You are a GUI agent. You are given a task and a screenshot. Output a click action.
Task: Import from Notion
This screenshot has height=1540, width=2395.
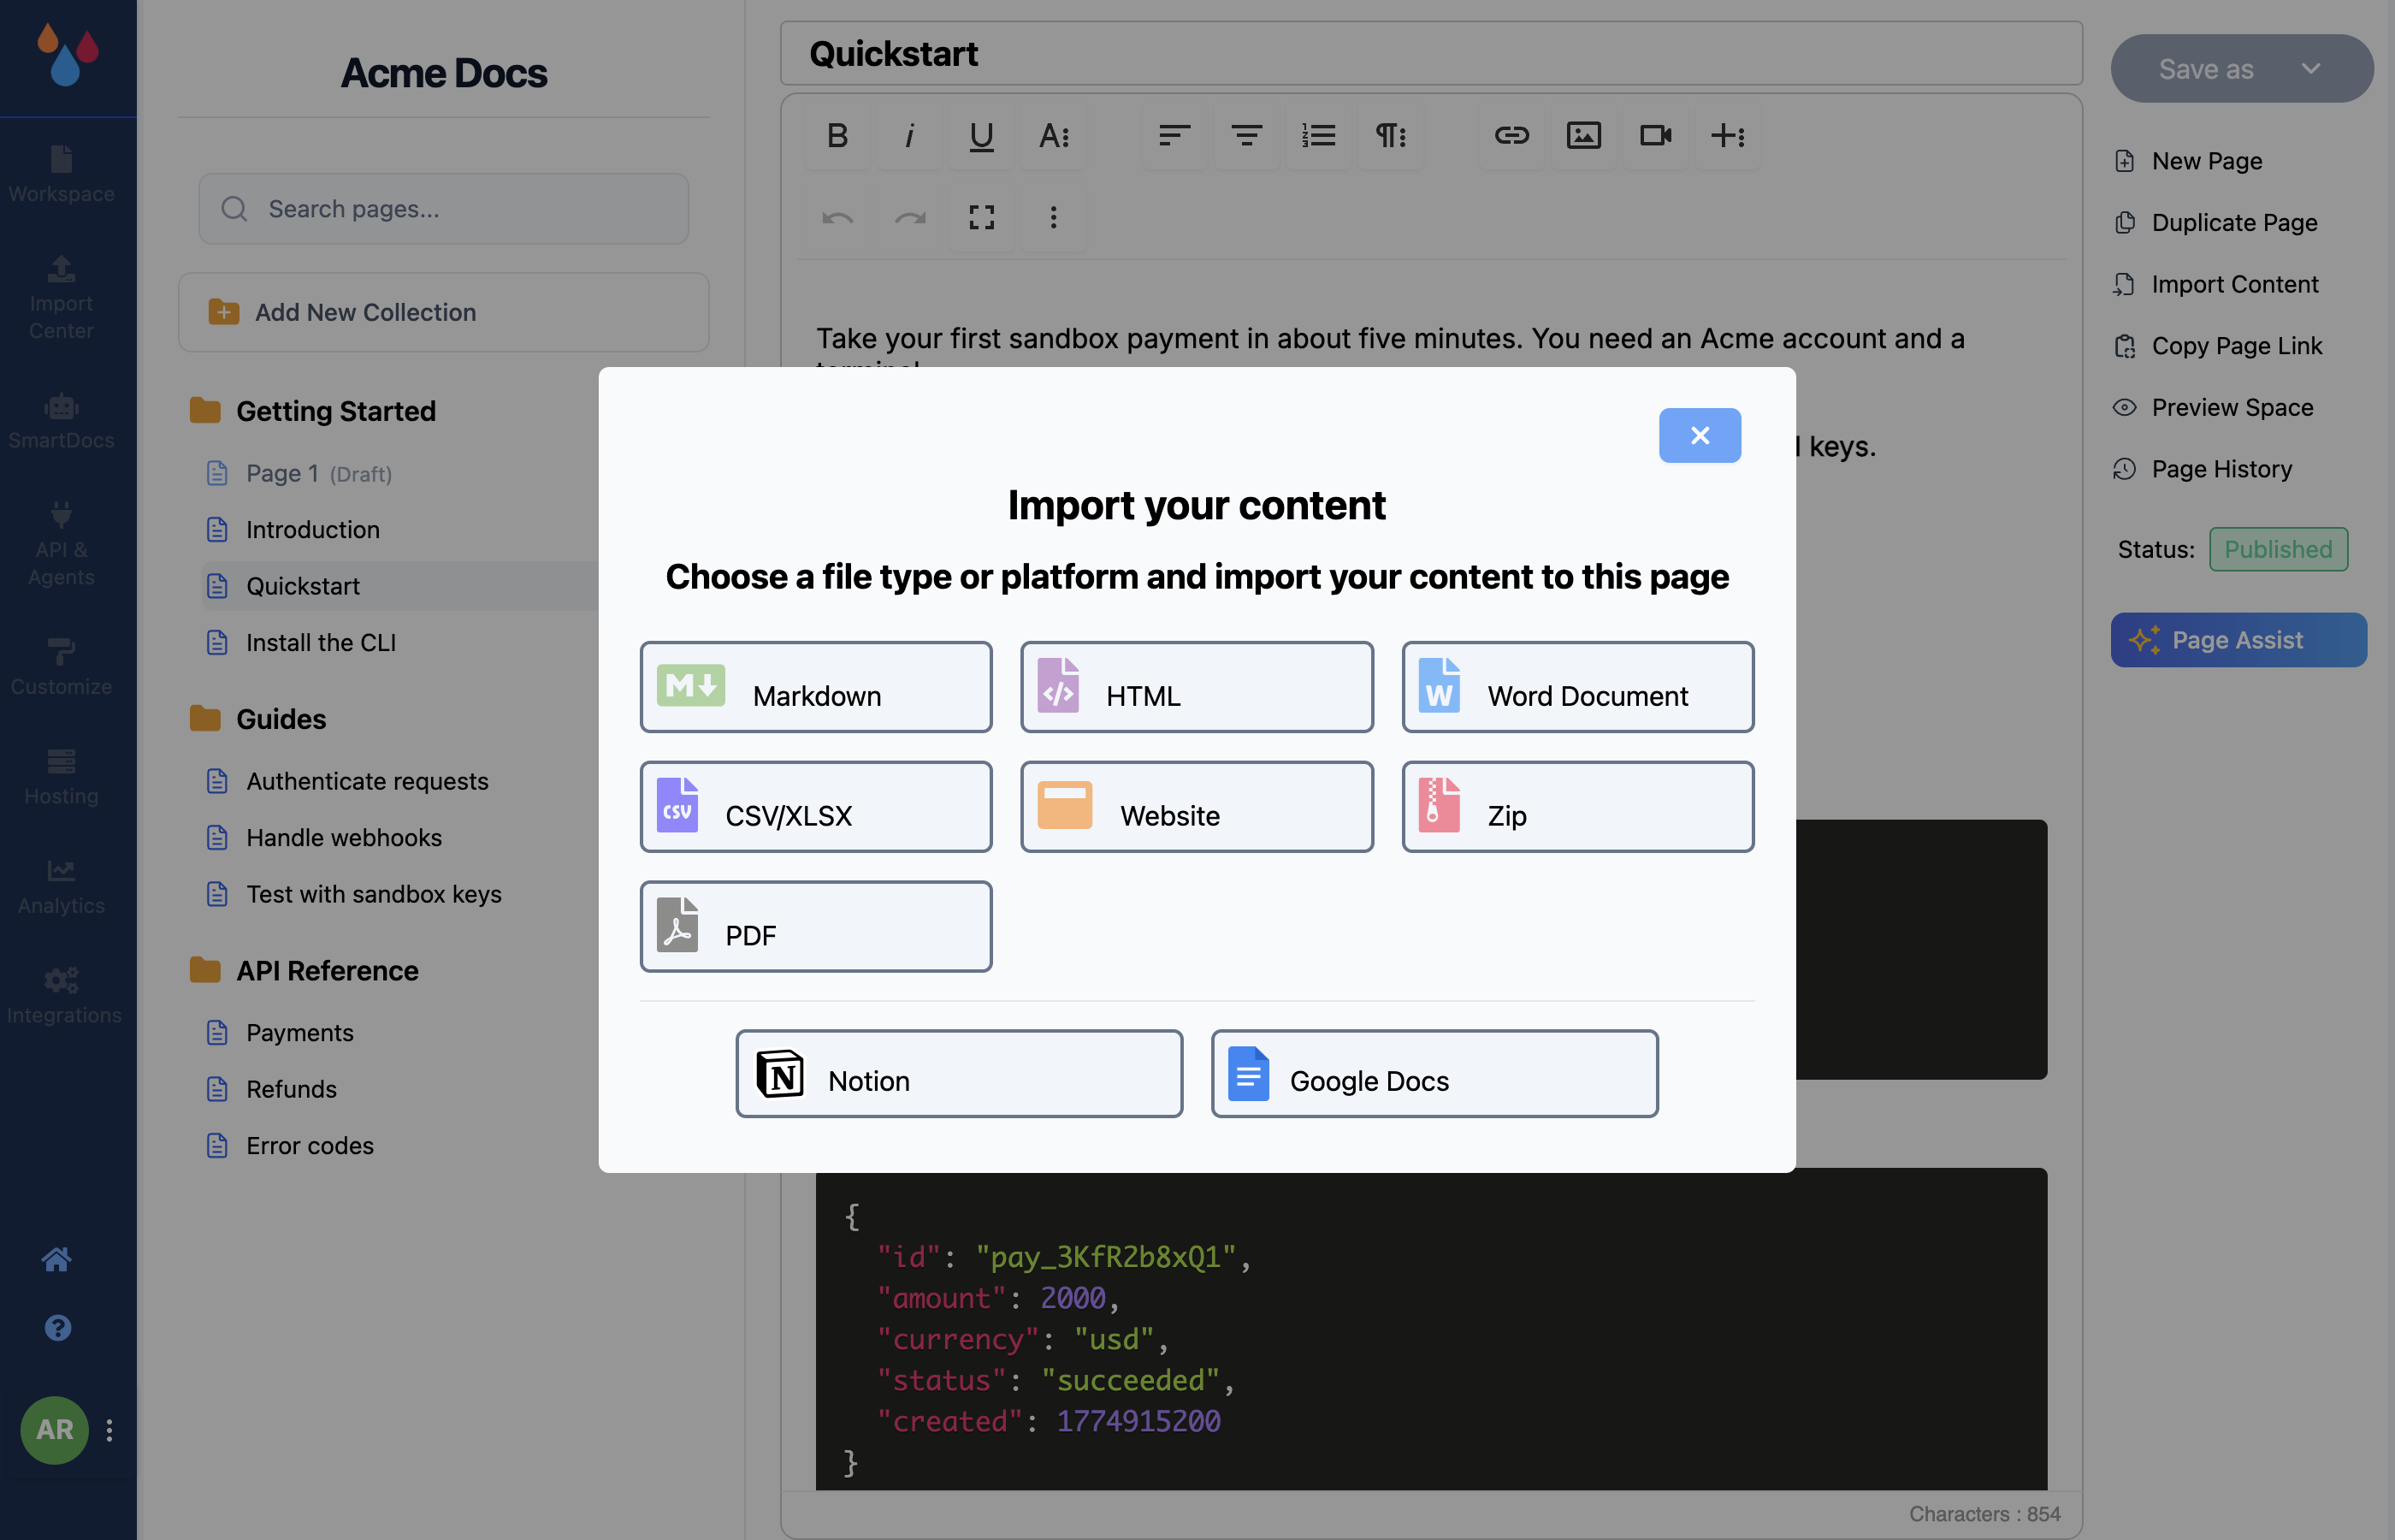point(959,1074)
